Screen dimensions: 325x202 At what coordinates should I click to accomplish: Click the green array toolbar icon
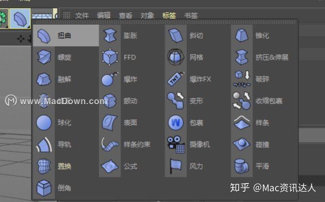[4, 18]
